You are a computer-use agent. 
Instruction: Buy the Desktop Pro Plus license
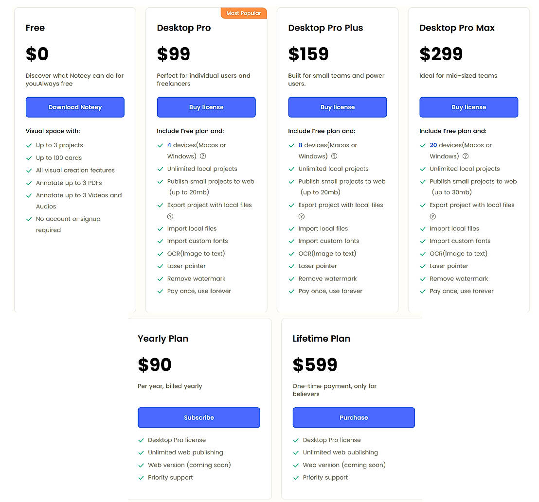[338, 107]
